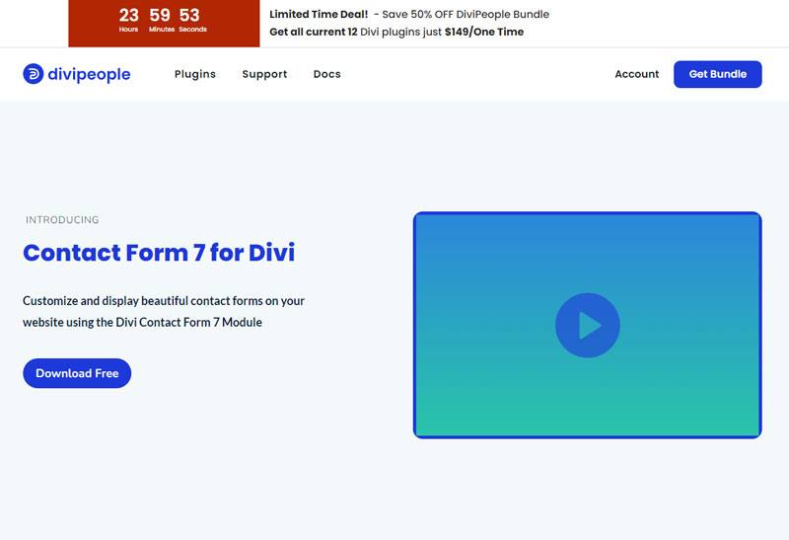Viewport: 789px width, 540px height.
Task: Click the Limited Time Deal text
Action: pyautogui.click(x=319, y=14)
